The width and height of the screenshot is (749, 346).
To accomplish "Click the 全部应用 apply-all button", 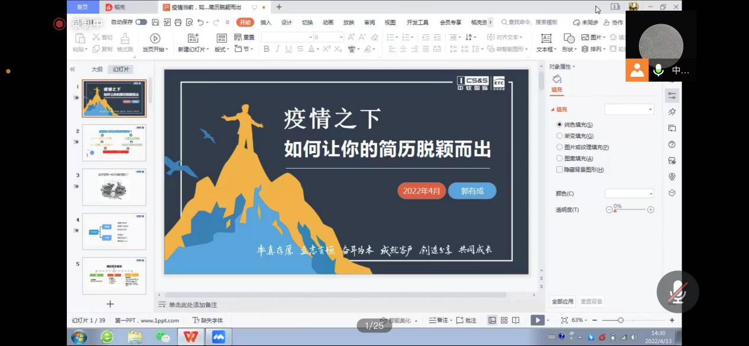I will (562, 302).
